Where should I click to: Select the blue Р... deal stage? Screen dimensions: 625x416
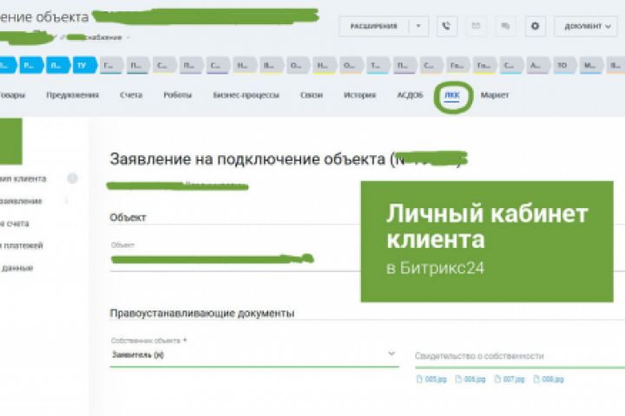coord(30,65)
